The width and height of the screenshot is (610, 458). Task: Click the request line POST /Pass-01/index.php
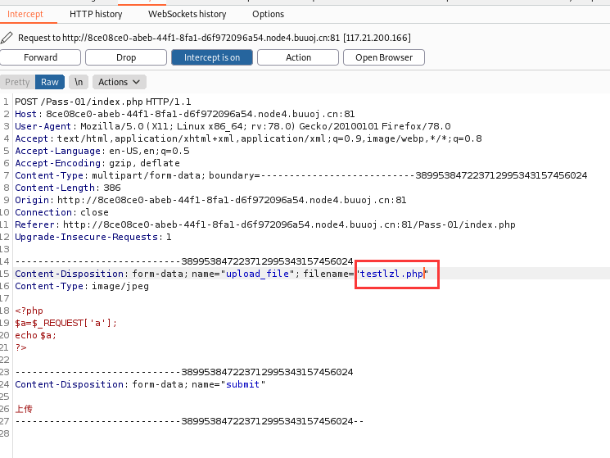103,102
